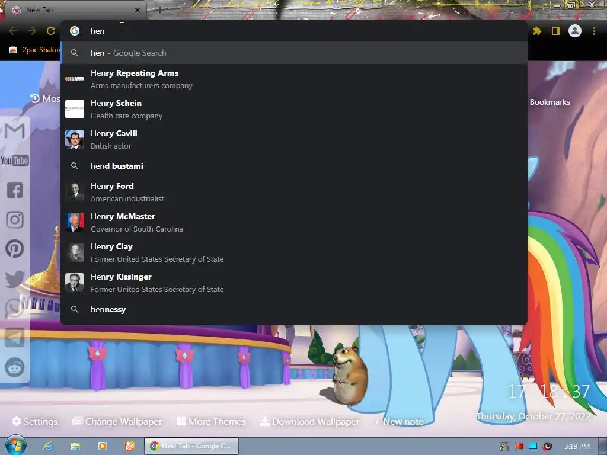Choose the Henry McMaster suggestion

point(294,223)
